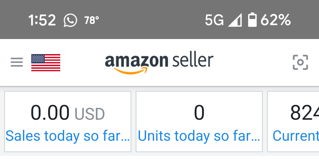
Task: Tap the 824 balance figure
Action: click(305, 113)
